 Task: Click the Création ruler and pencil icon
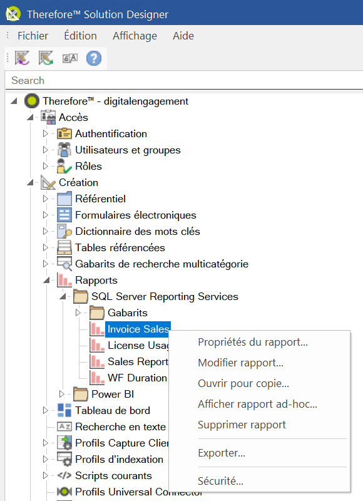point(48,182)
